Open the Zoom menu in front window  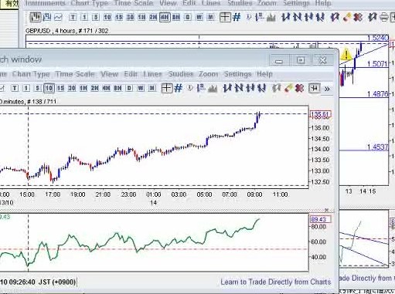(x=208, y=74)
